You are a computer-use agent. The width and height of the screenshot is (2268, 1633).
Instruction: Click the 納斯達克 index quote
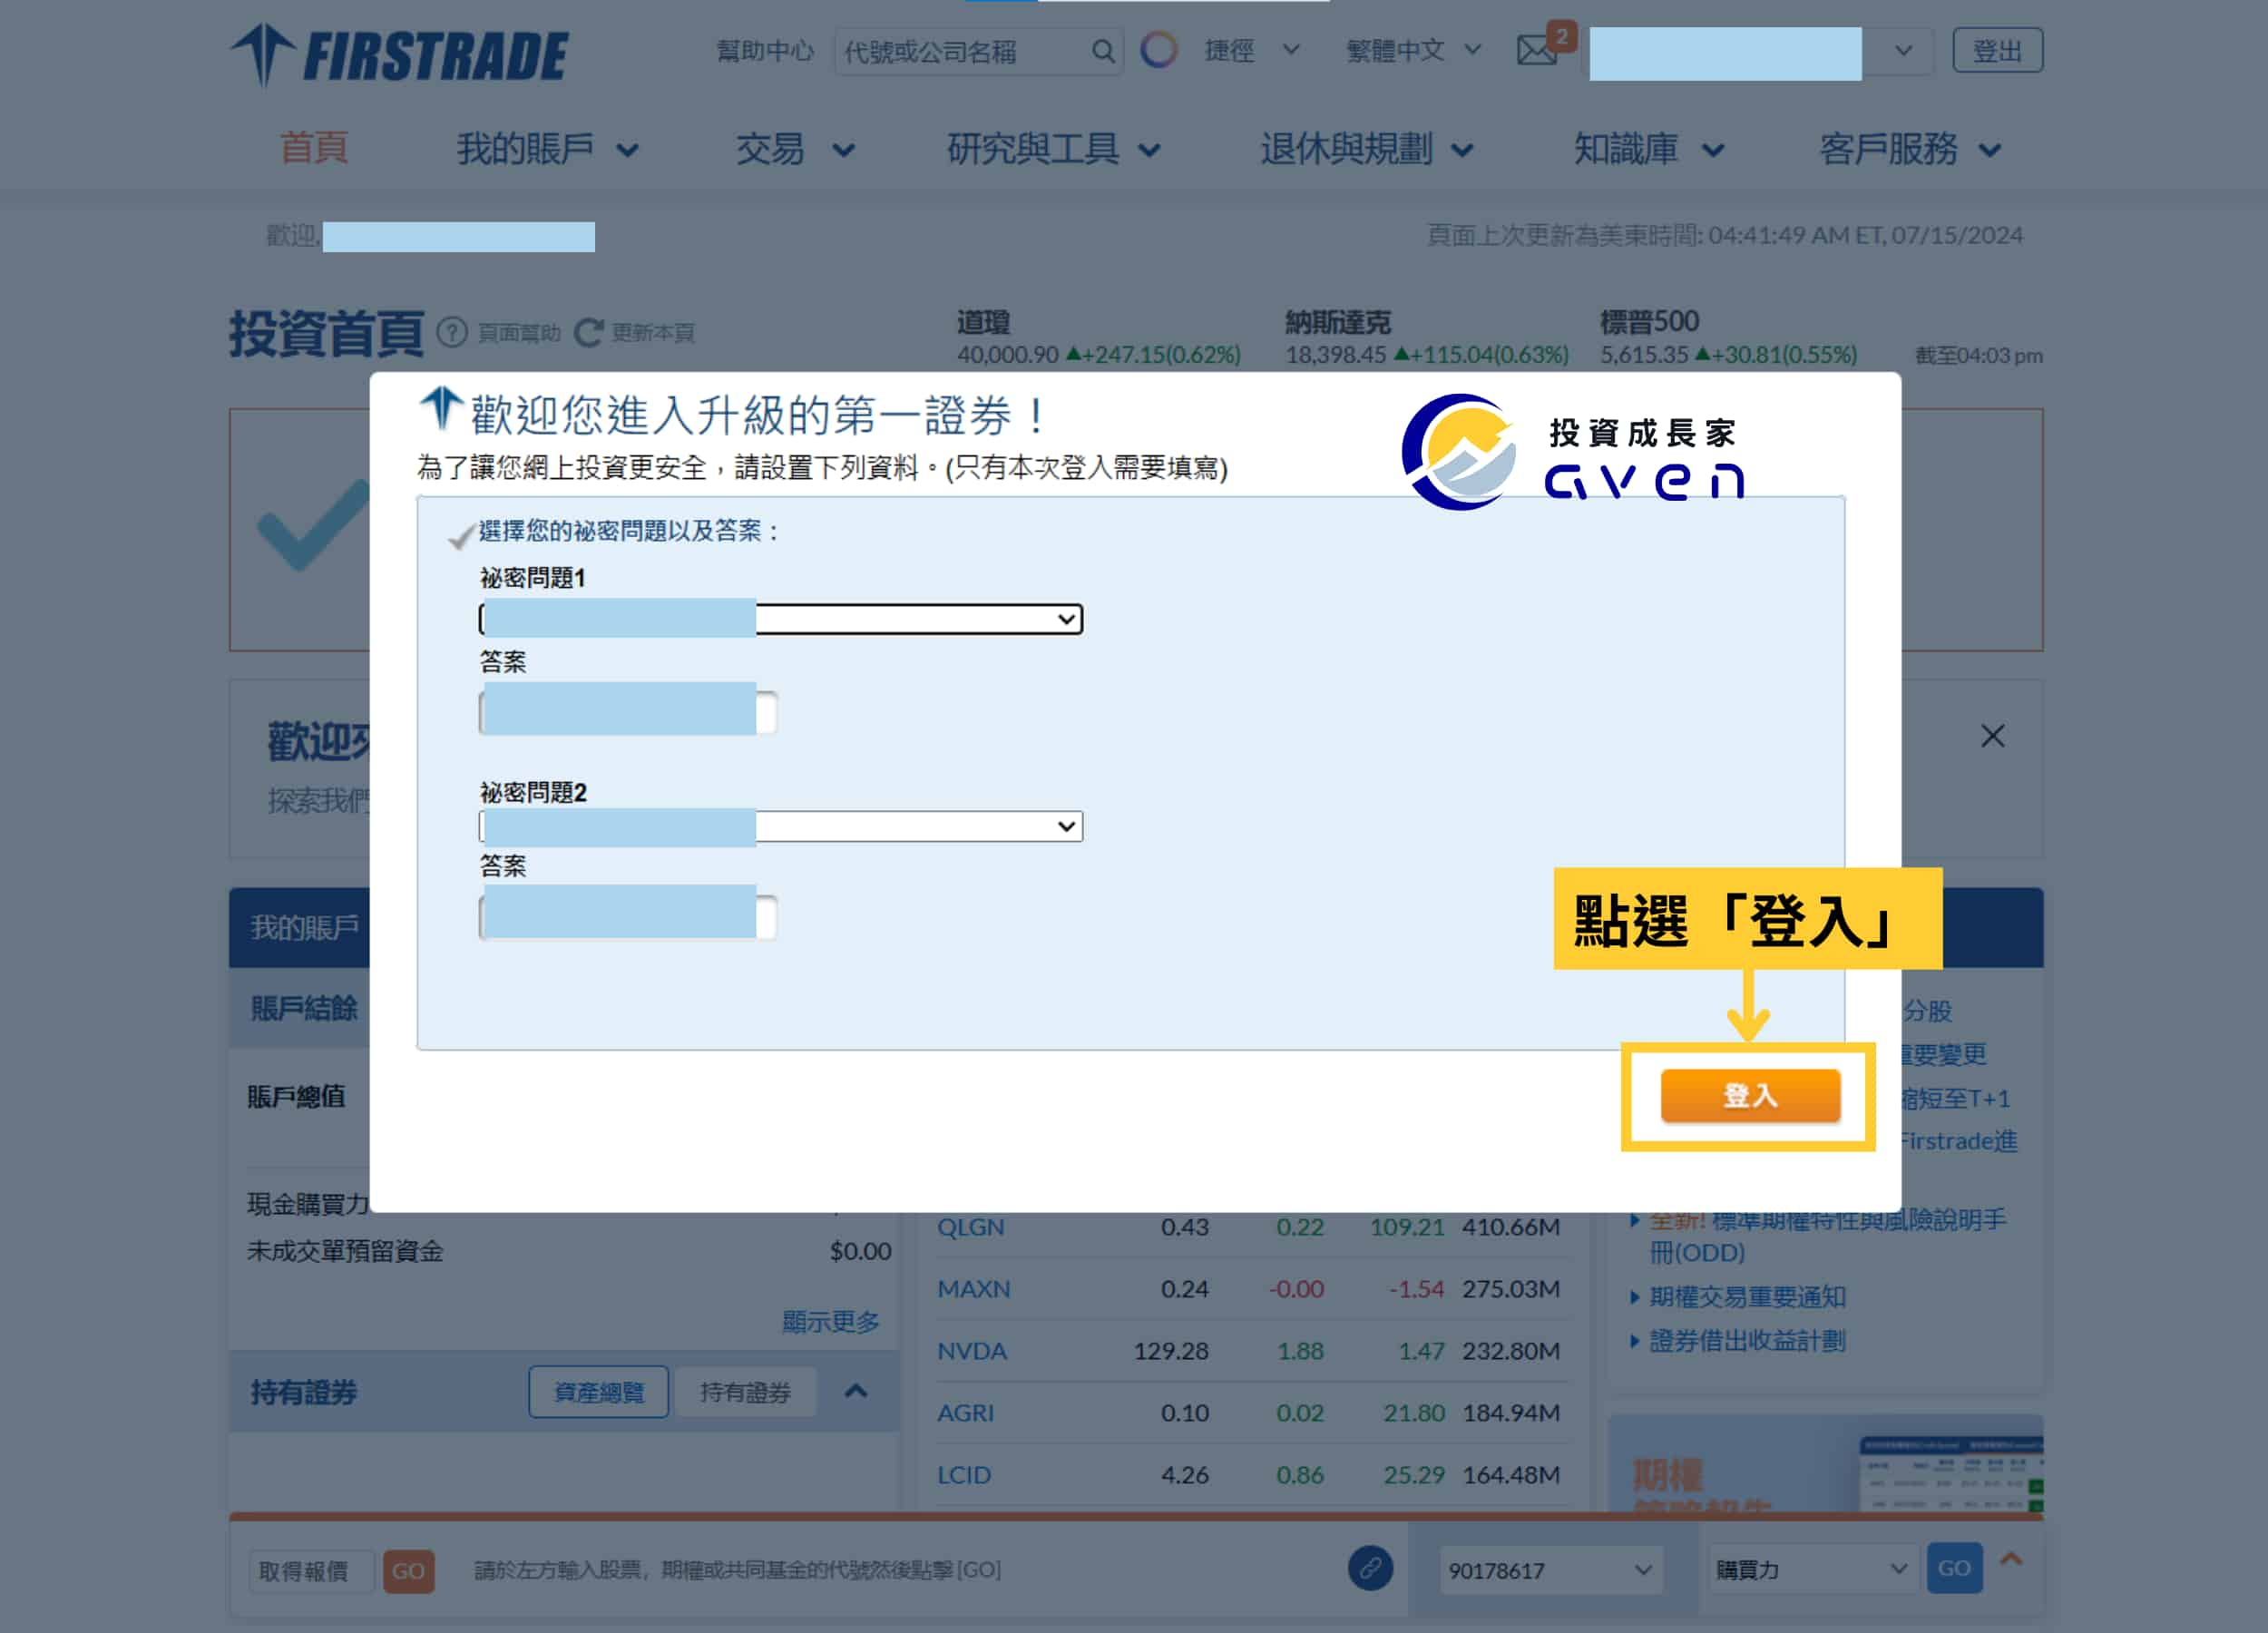[x=1426, y=338]
